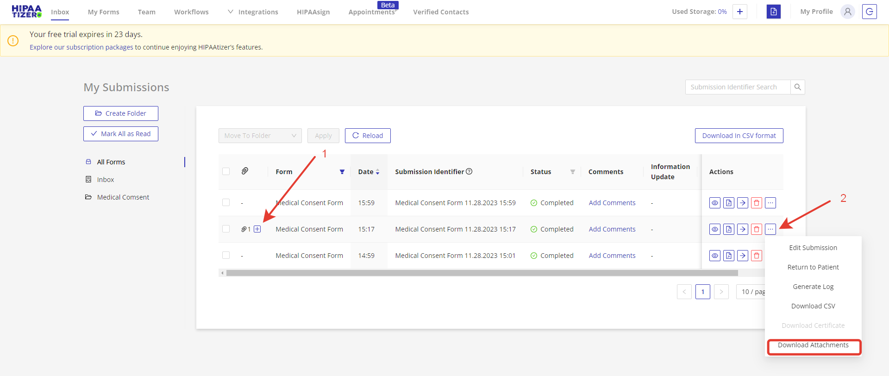Click the submission search magnifier icon
889x376 pixels.
click(798, 87)
